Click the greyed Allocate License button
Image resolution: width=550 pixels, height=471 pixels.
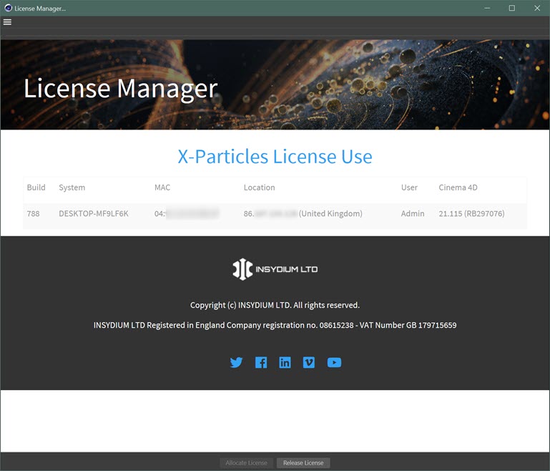[x=247, y=463]
